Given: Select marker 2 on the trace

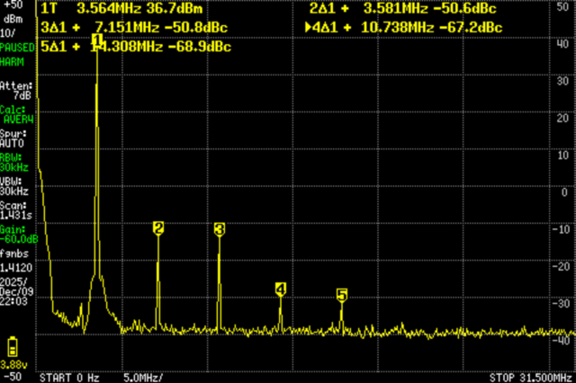Looking at the screenshot, I should click(158, 229).
